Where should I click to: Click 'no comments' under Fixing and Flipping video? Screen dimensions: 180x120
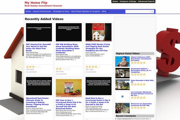[x=91, y=72]
